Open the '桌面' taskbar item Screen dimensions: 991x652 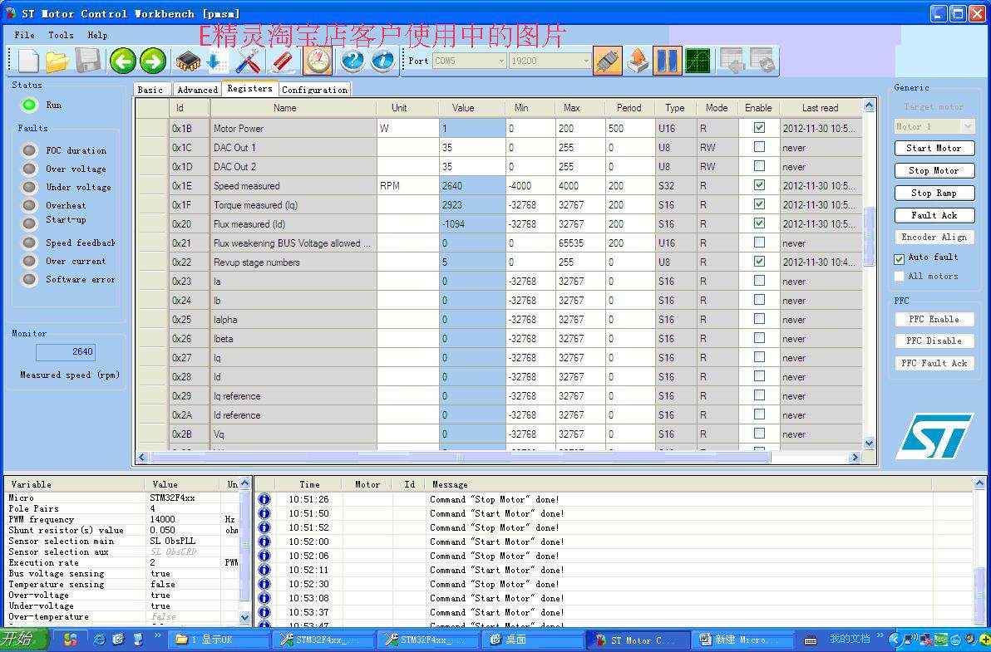533,640
